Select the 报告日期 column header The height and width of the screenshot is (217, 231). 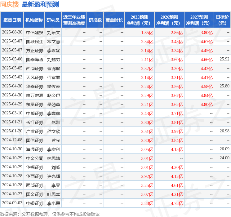pos(12,20)
